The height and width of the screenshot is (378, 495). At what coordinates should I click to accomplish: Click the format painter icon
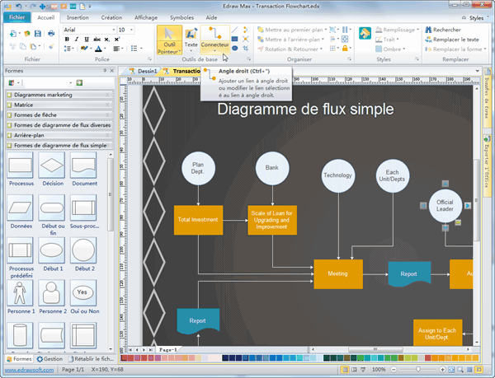coord(51,47)
